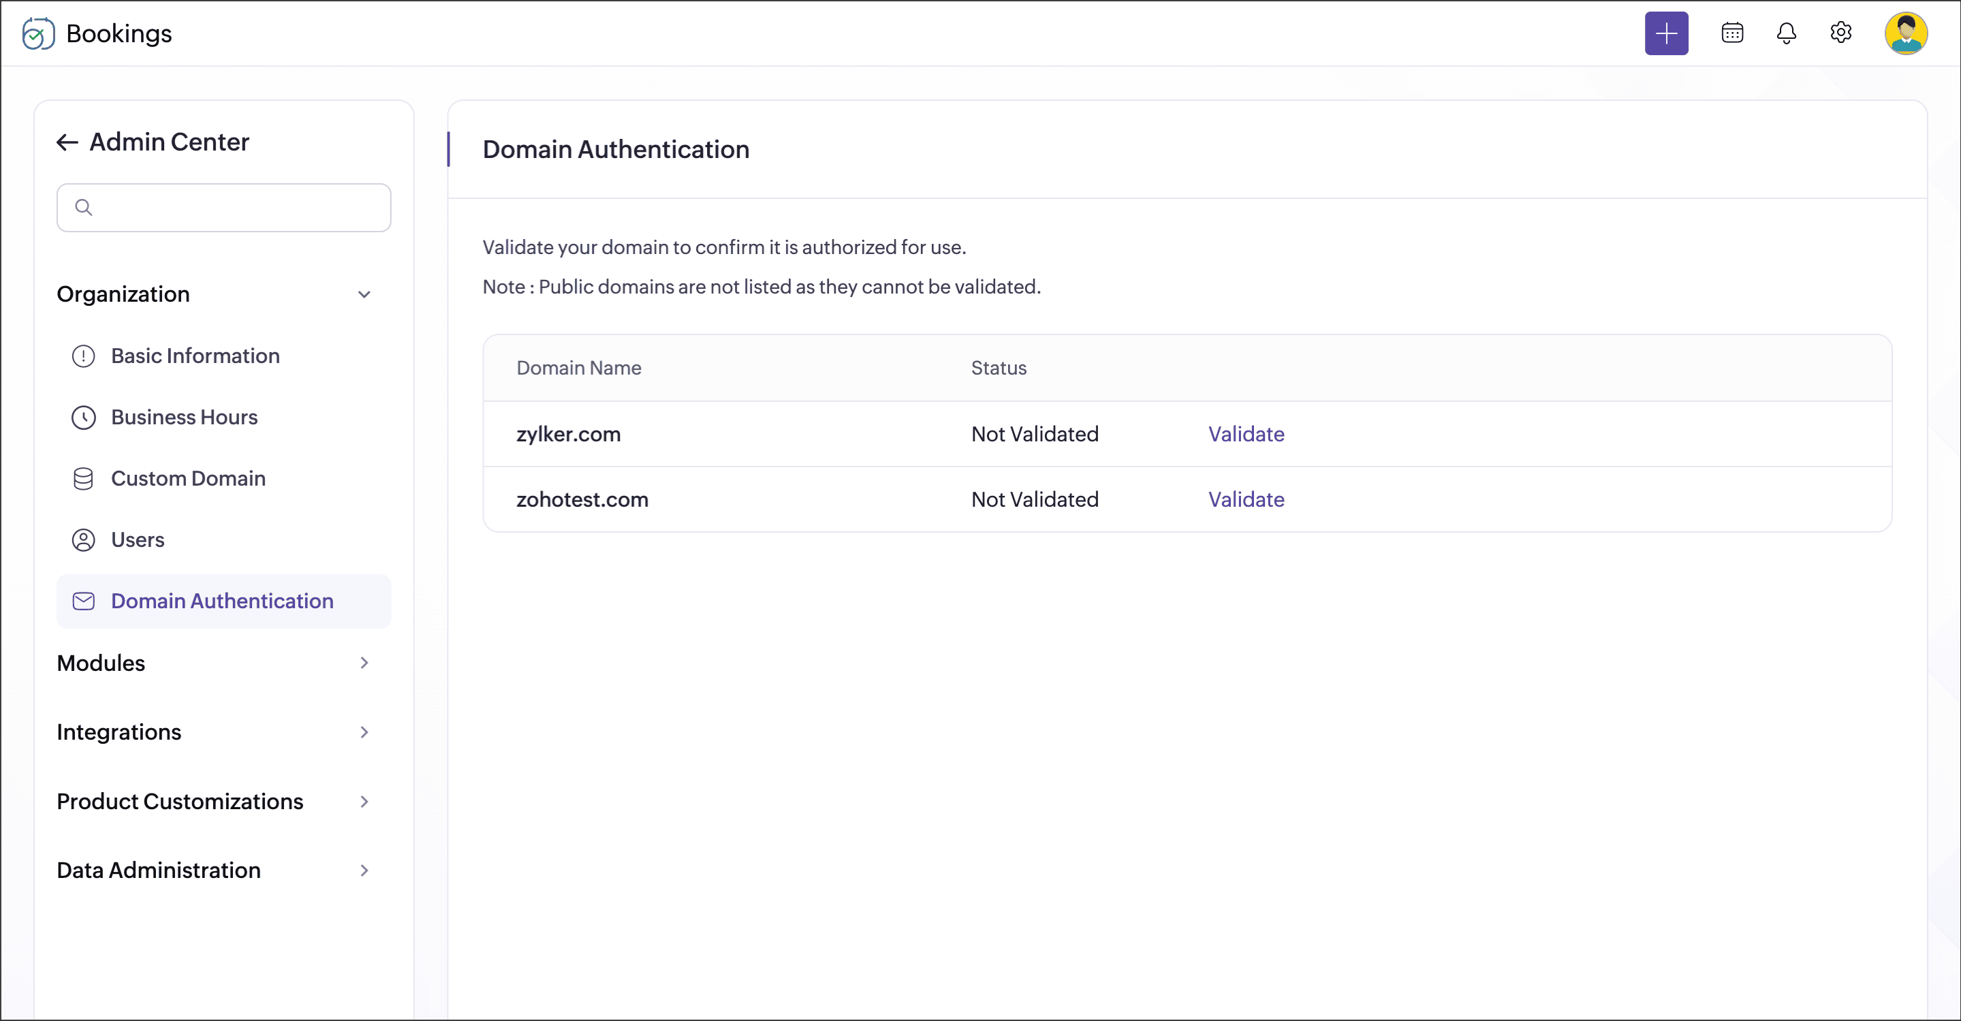Click the Bookings app name
1961x1021 pixels.
click(x=119, y=33)
